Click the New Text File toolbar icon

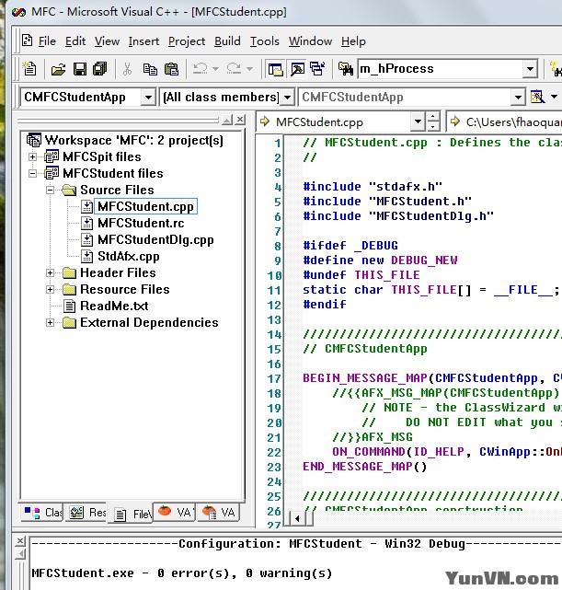click(29, 68)
